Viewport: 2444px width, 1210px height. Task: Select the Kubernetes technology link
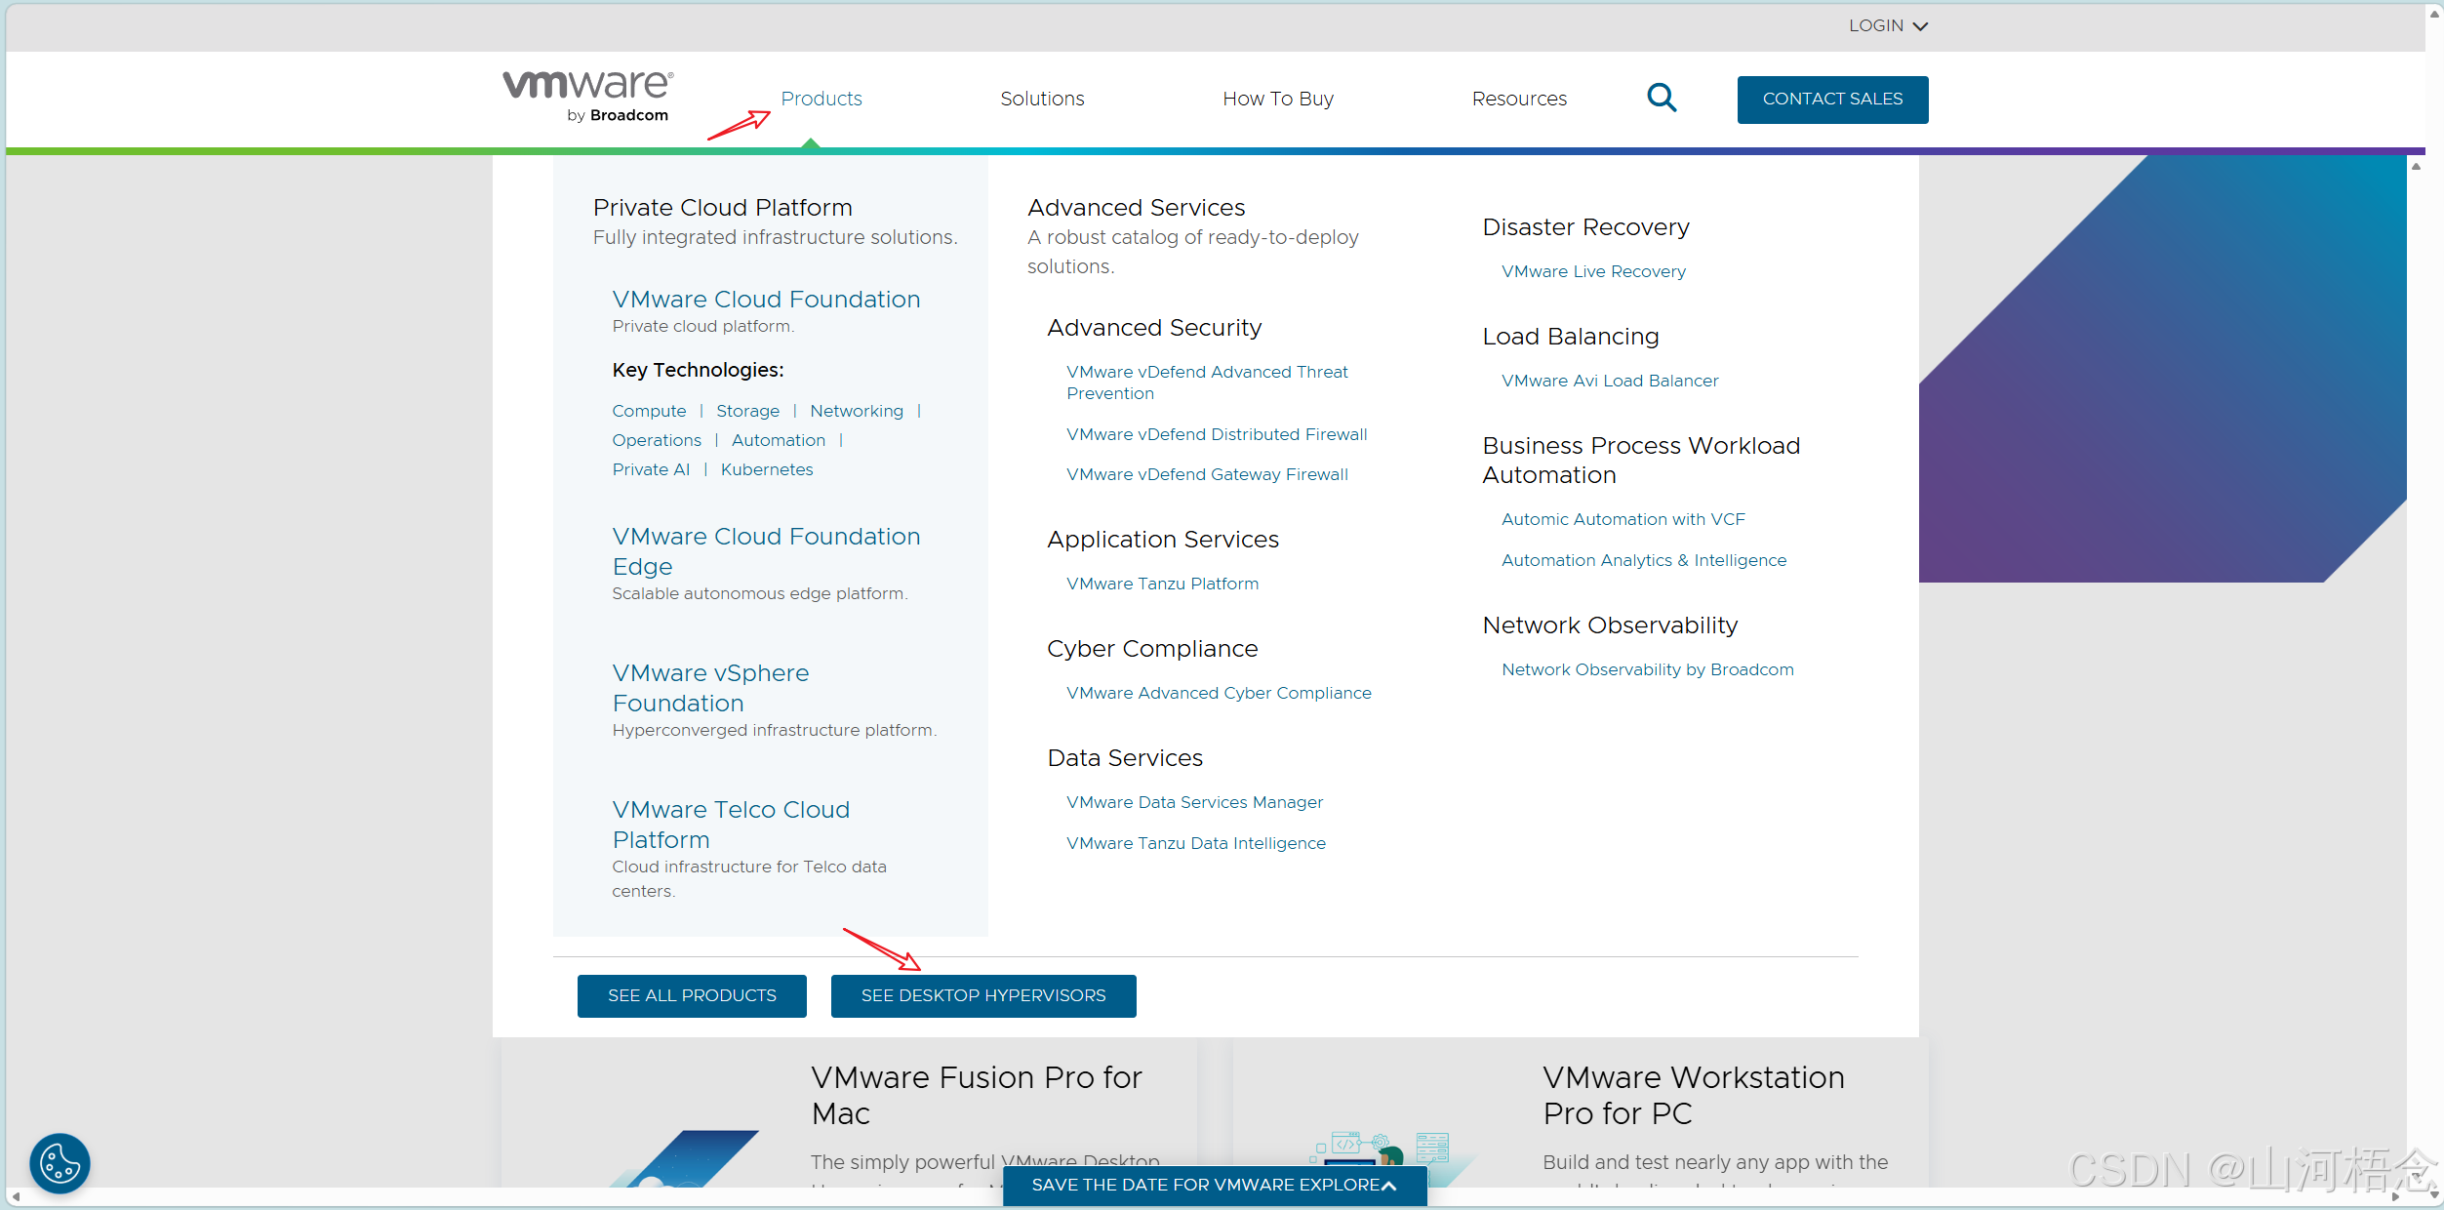[x=766, y=469]
